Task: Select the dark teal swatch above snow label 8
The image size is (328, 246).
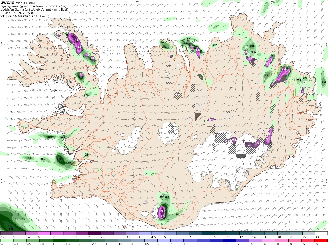Action: pyautogui.click(x=208, y=233)
